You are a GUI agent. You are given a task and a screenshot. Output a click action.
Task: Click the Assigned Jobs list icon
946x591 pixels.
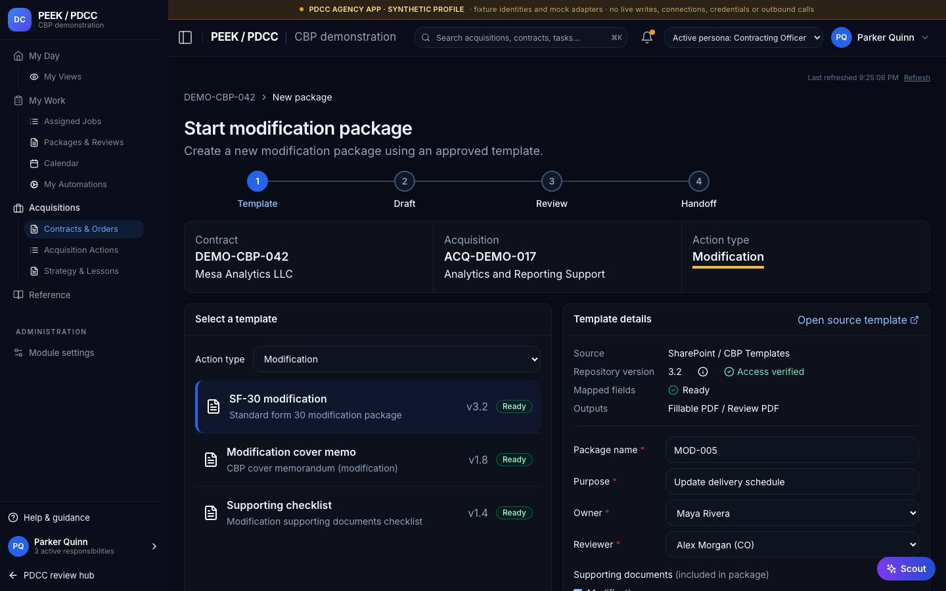click(x=34, y=121)
